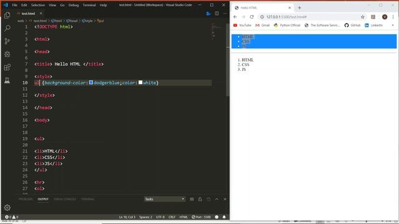Bookmark this page with star icon
399x224 pixels.
(x=363, y=17)
